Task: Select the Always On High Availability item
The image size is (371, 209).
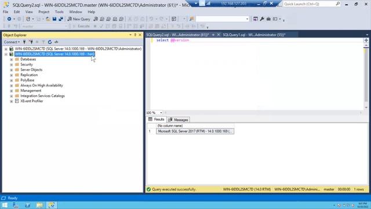Action: click(42, 85)
